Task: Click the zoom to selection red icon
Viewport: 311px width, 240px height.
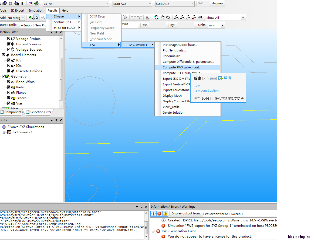Action: point(194,18)
